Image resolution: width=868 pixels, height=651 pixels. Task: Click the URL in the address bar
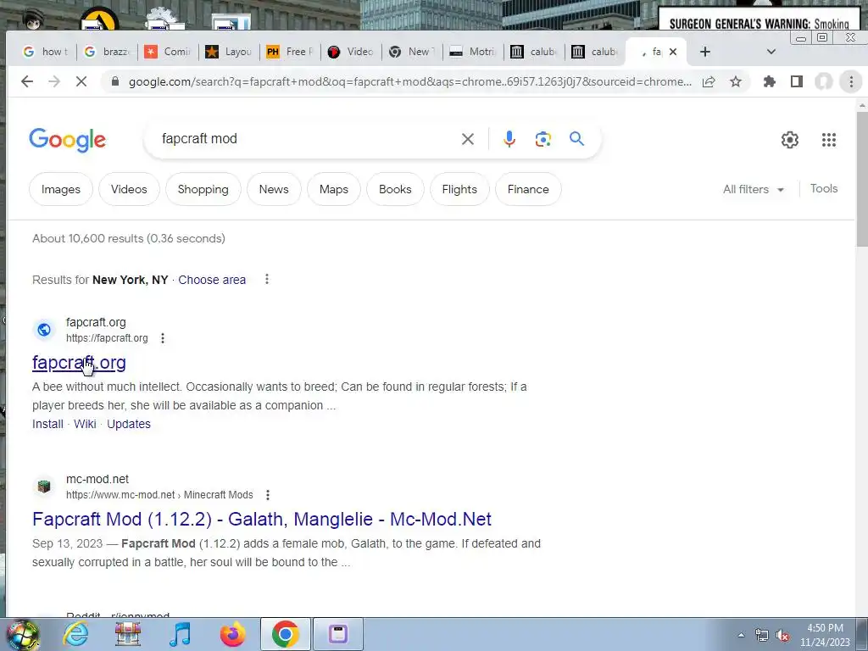pyautogui.click(x=409, y=82)
